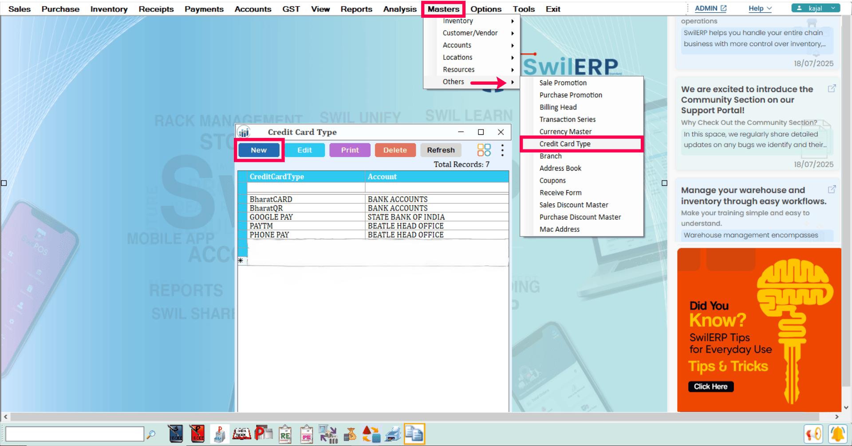Viewport: 852px width, 446px height.
Task: Click the Delete button
Action: click(395, 150)
